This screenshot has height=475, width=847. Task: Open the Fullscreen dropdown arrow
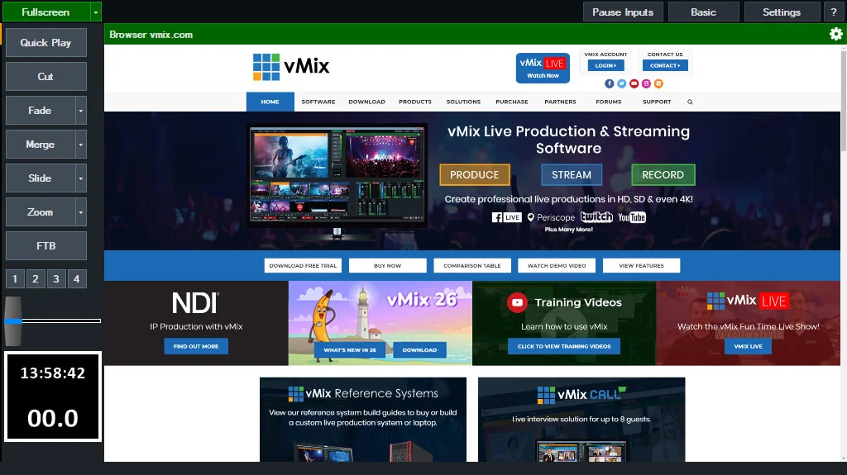tap(96, 12)
